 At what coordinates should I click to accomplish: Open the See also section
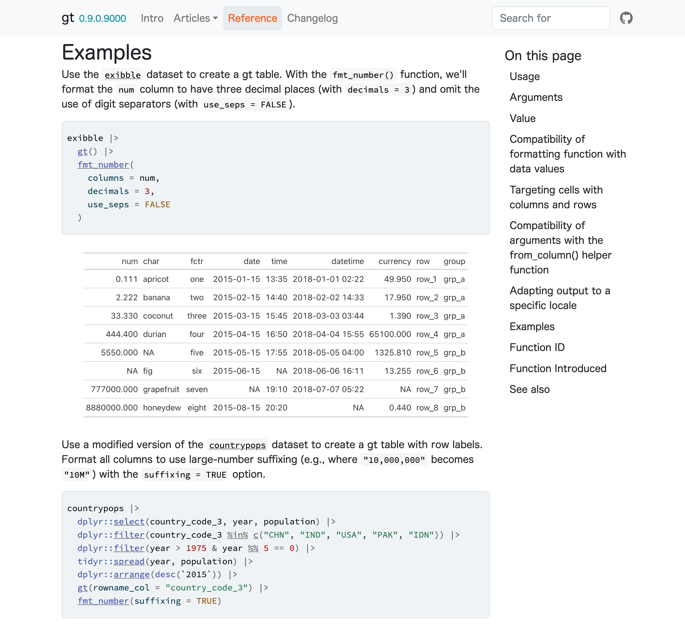[530, 389]
